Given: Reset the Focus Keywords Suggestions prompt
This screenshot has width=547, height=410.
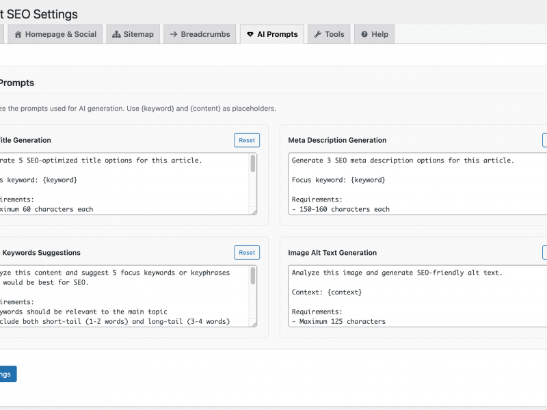Looking at the screenshot, I should click(246, 252).
